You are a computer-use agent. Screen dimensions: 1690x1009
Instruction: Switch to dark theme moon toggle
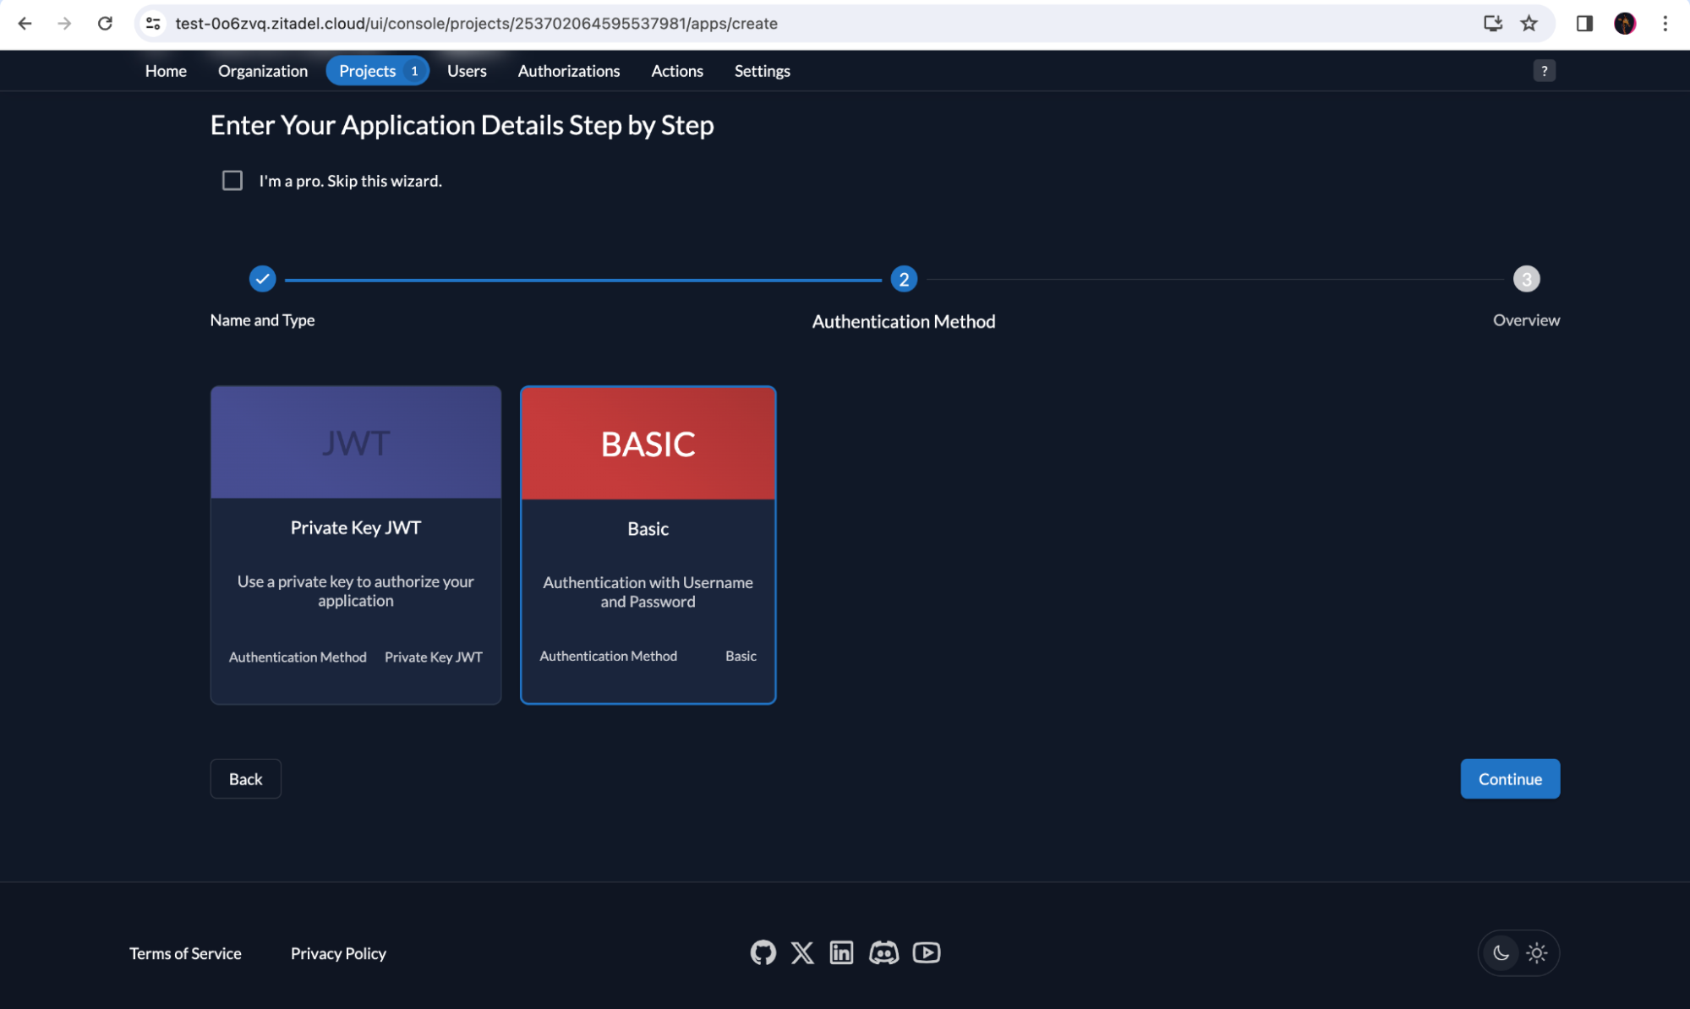click(1501, 953)
